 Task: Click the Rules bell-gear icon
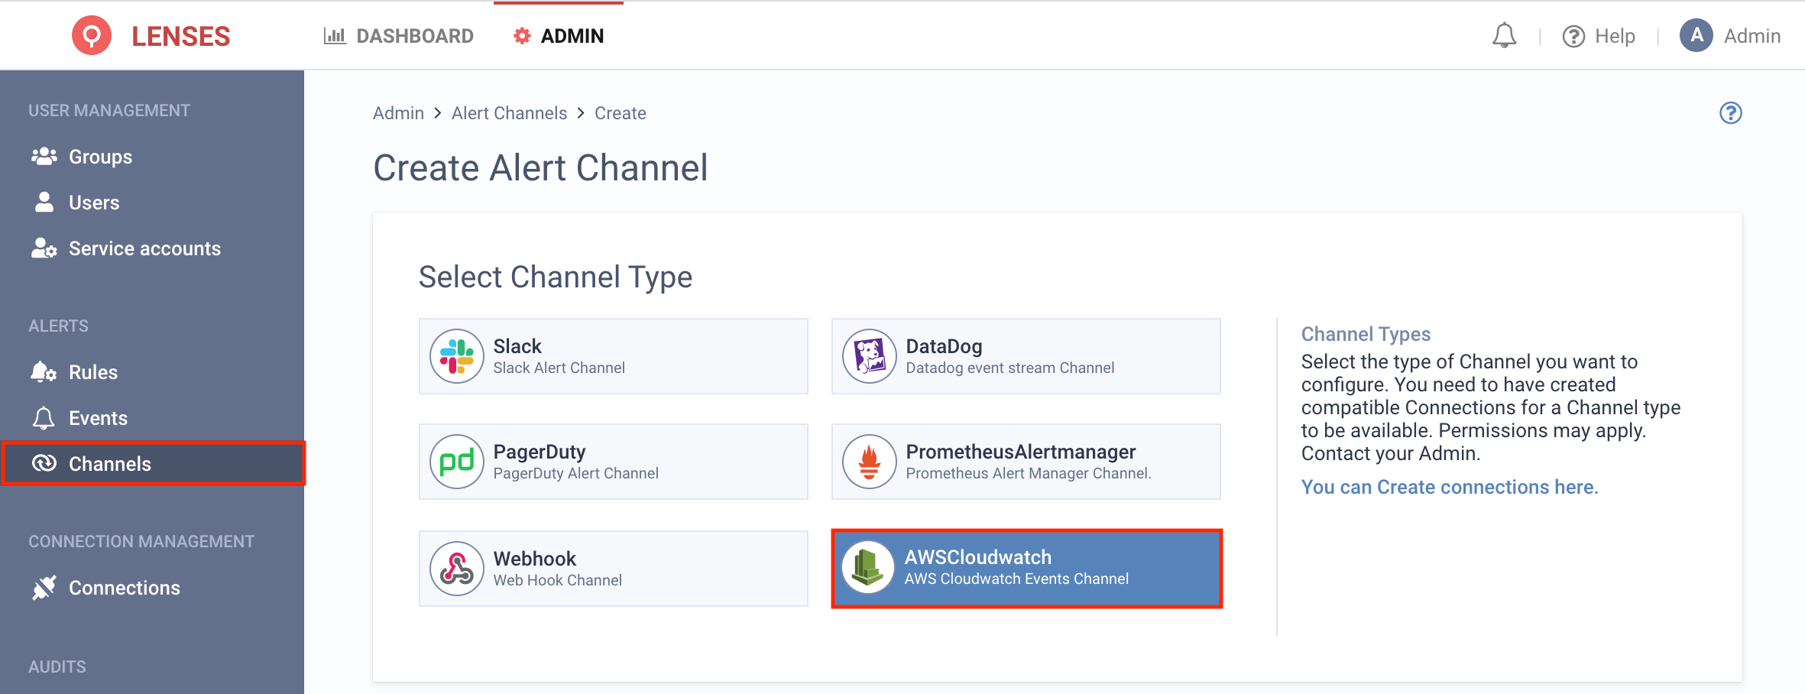click(44, 371)
